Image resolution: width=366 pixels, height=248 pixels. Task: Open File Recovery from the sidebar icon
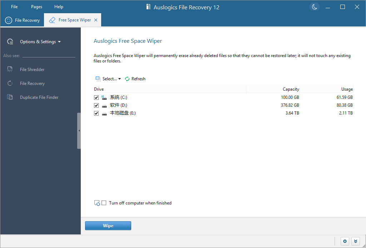pos(10,83)
